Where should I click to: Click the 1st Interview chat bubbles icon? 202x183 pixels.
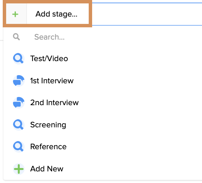coord(18,81)
